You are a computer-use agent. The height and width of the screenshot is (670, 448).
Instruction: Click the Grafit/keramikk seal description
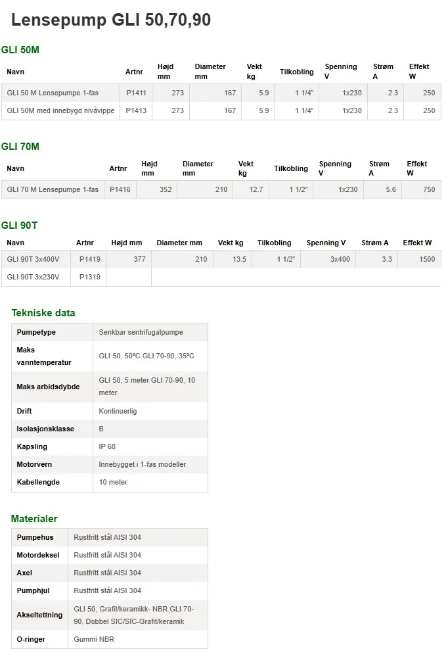coord(133,615)
